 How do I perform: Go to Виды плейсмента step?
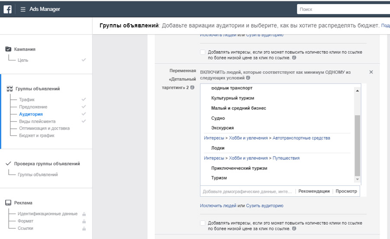coord(37,121)
